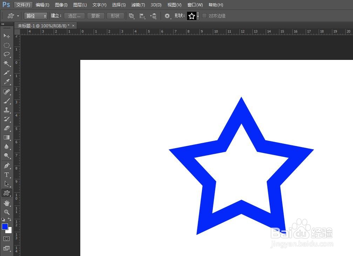This screenshot has width=353, height=256.
Task: Open the 视图(V) menu
Action: 175,5
